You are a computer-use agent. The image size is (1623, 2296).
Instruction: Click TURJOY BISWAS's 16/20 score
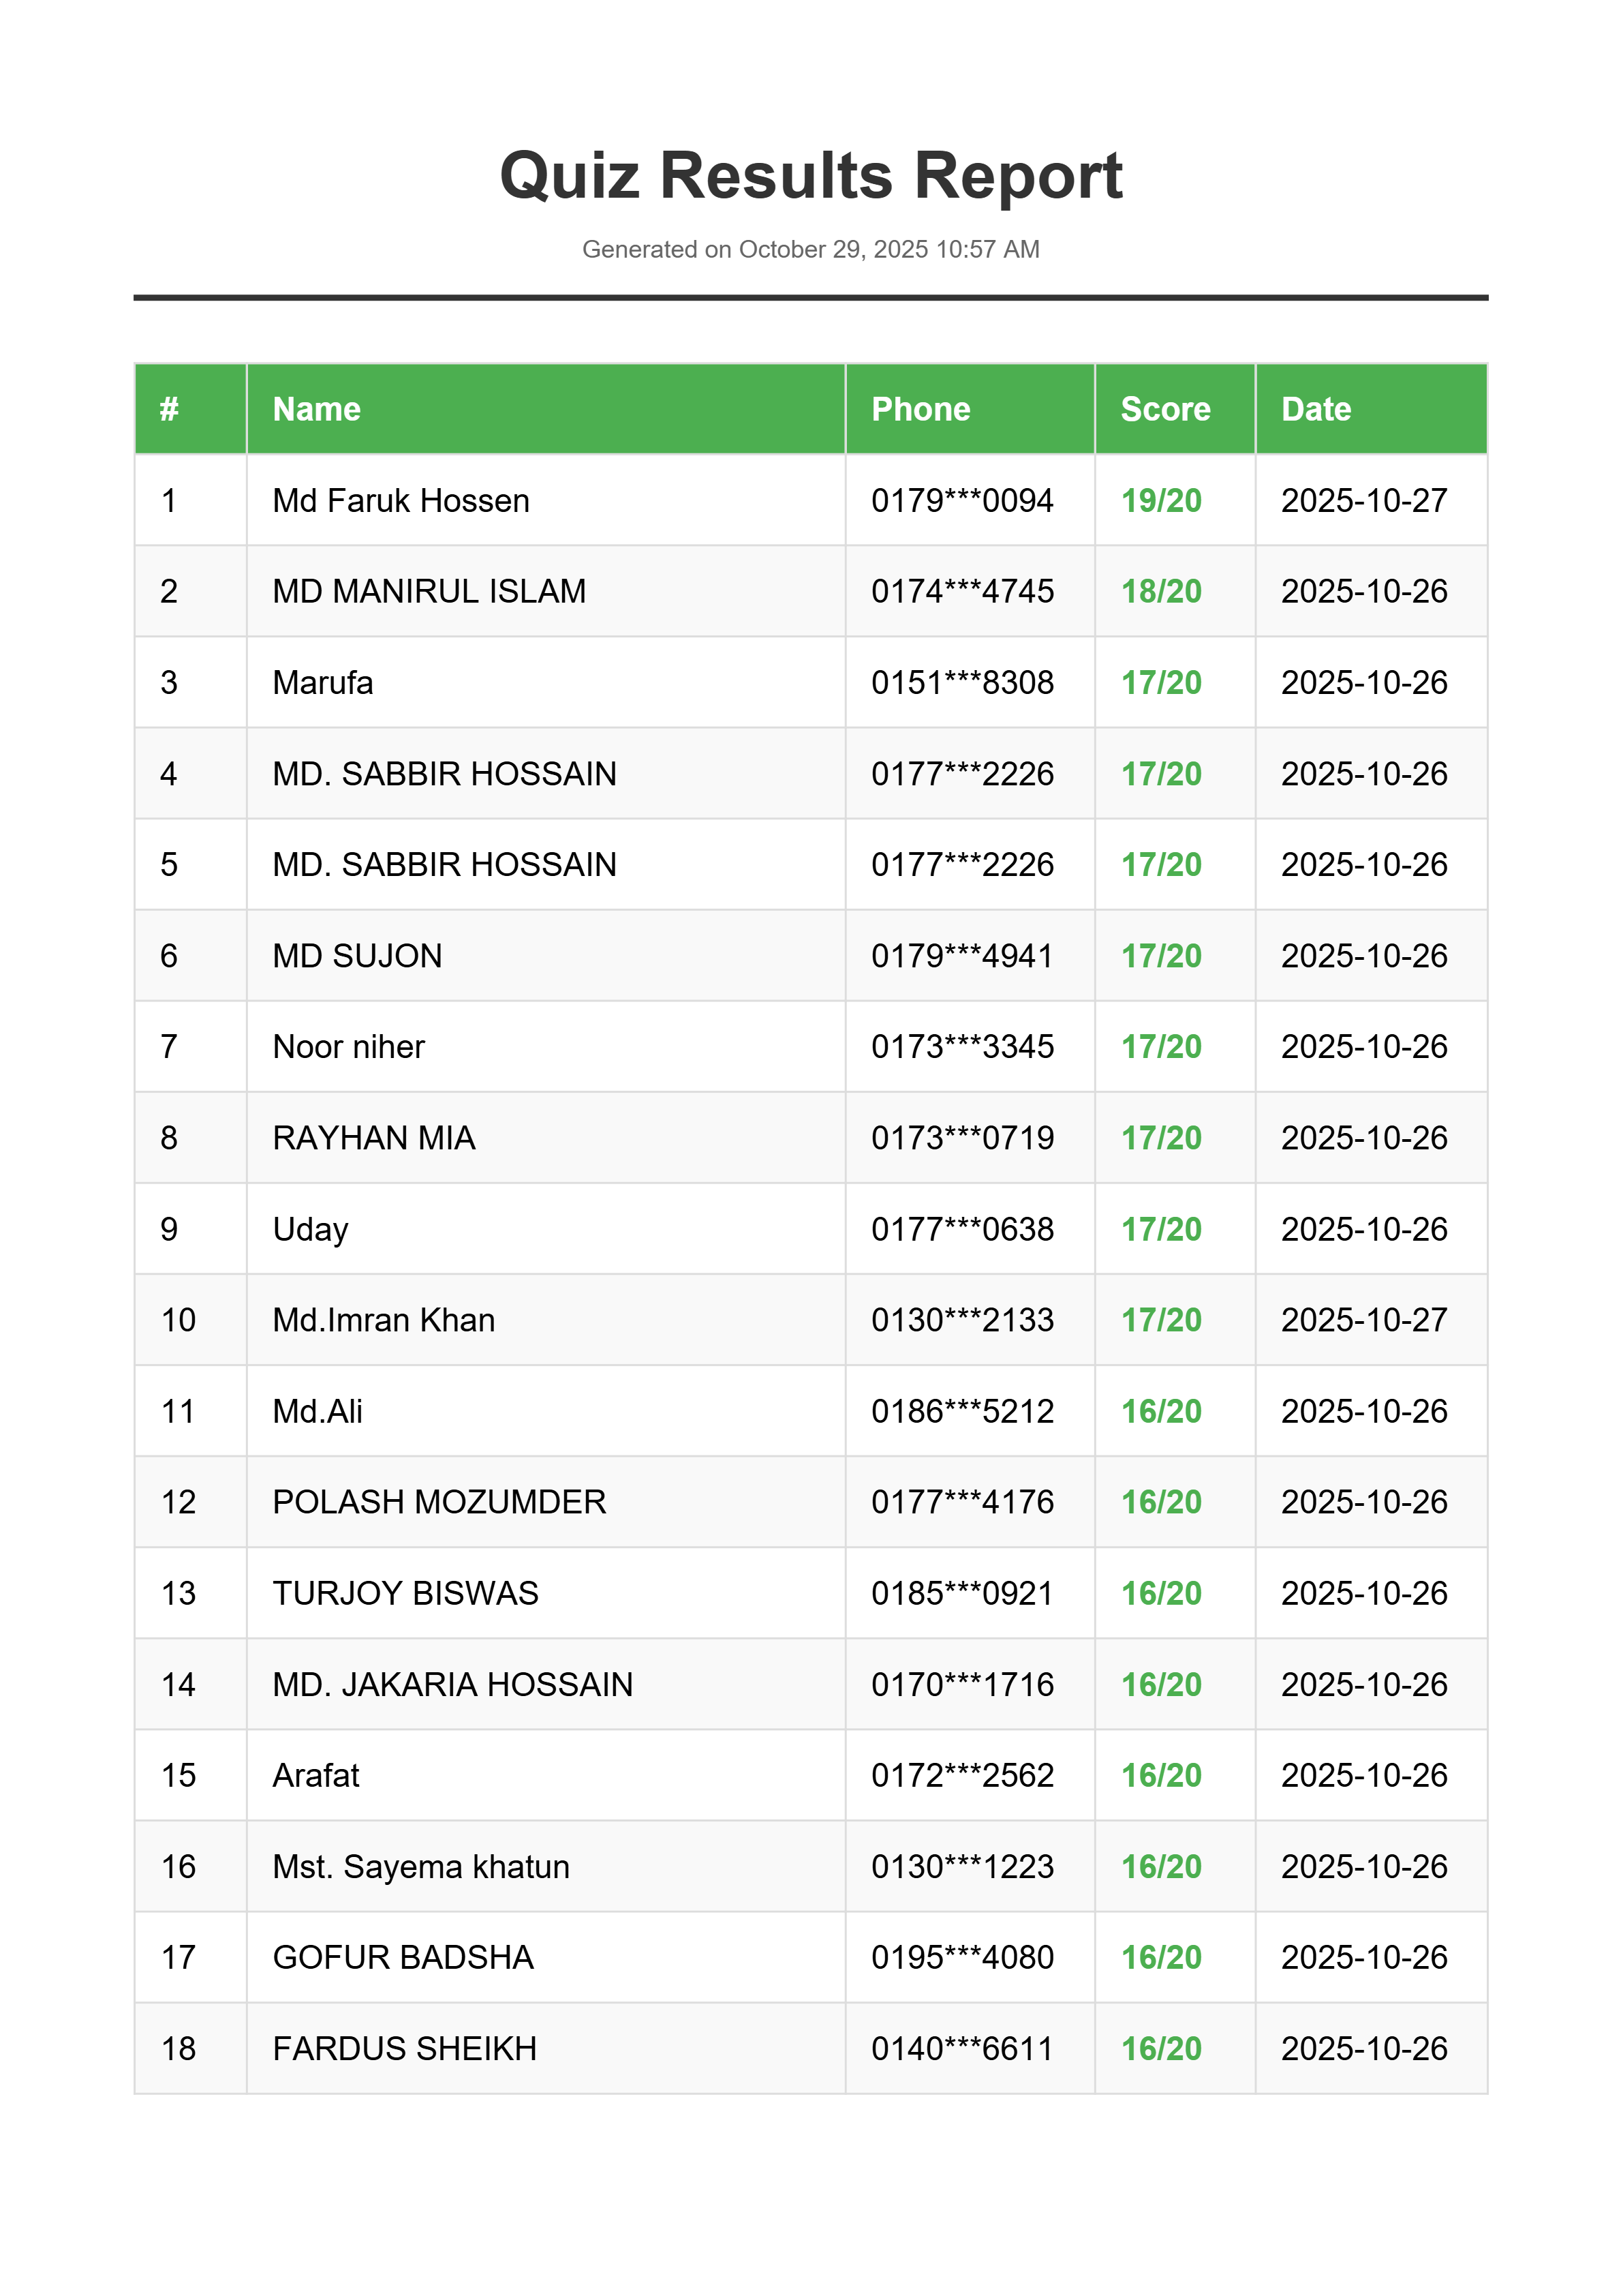pyautogui.click(x=1161, y=1593)
